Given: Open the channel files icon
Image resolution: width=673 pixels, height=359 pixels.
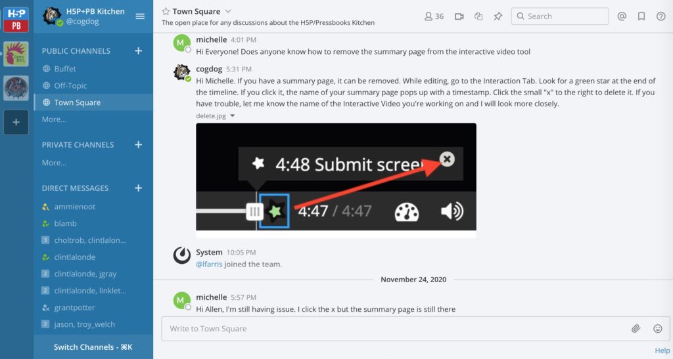Looking at the screenshot, I should coord(478,16).
